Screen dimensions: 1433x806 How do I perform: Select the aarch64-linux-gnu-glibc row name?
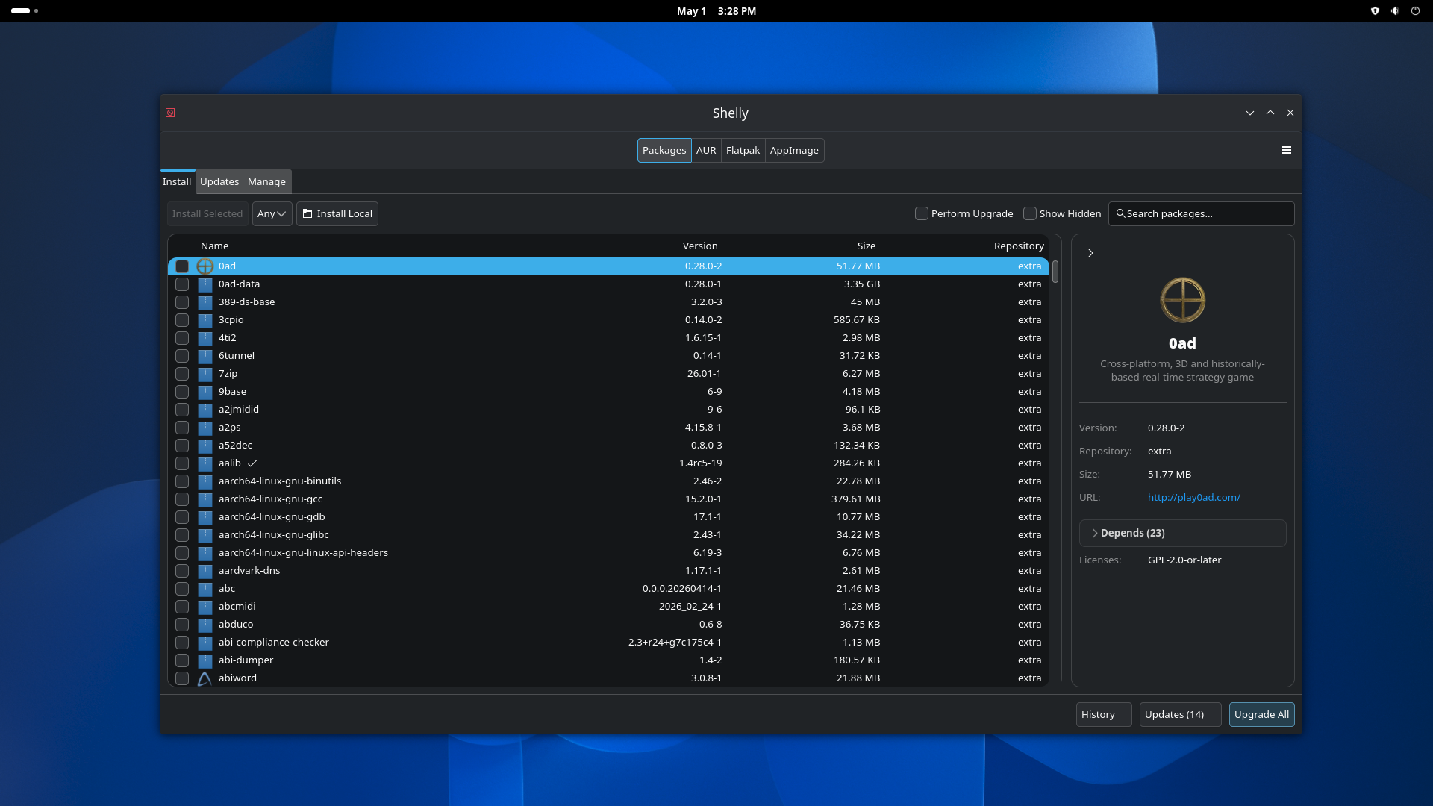tap(273, 535)
